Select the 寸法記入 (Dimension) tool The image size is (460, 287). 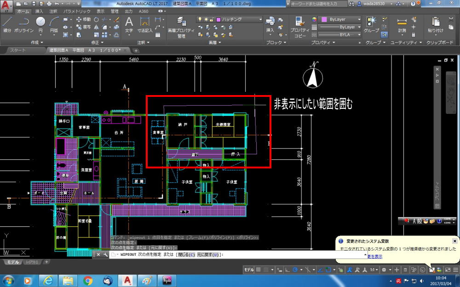[145, 24]
